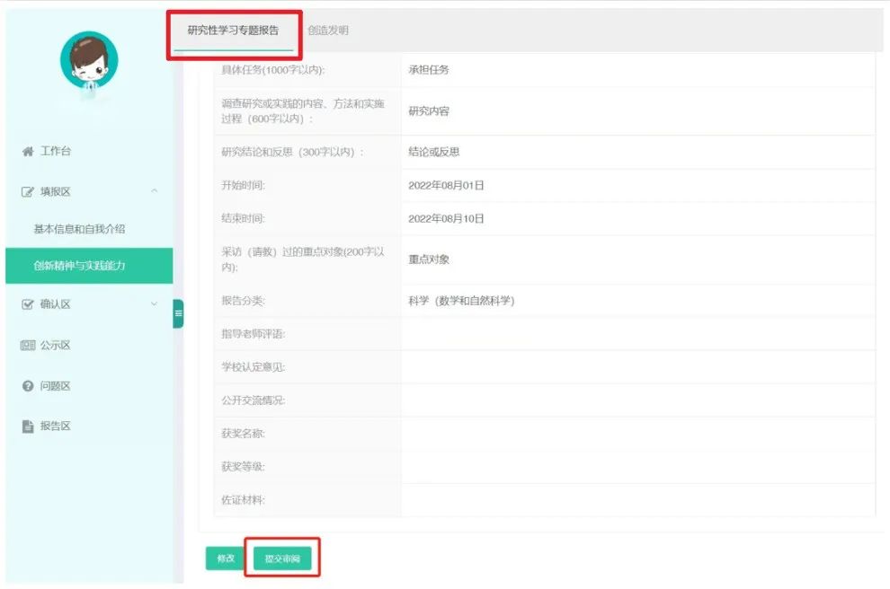Expand the 确认区 section chevron
890x589 pixels.
[x=155, y=304]
